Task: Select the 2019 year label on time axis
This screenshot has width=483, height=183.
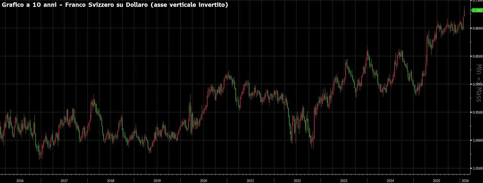Action: (157, 181)
